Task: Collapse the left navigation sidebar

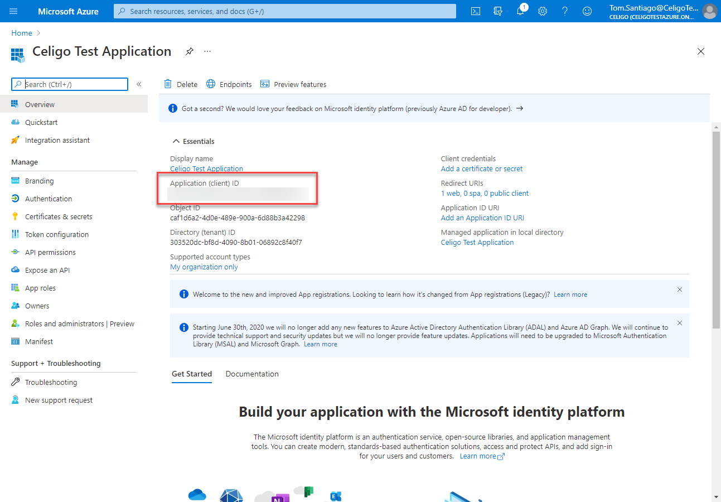Action: (139, 84)
